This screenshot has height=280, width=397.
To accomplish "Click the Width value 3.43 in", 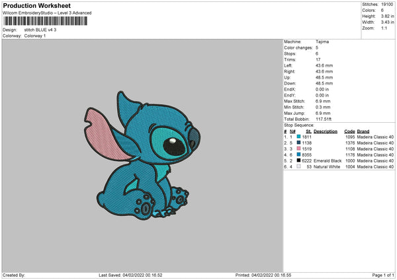I will coord(387,22).
